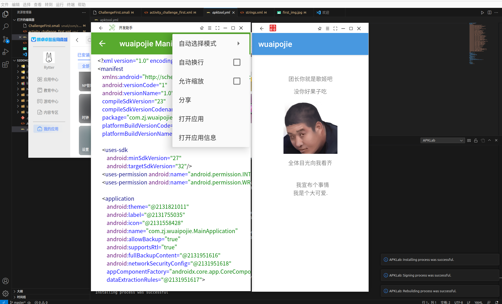Click the 已安装 tab in the app store
Image resolution: width=502 pixels, height=304 pixels.
(84, 55)
